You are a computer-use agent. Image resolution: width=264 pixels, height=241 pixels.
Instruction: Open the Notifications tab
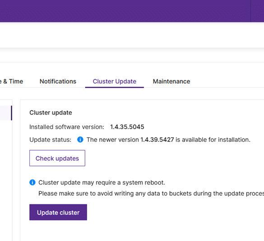[x=58, y=81]
